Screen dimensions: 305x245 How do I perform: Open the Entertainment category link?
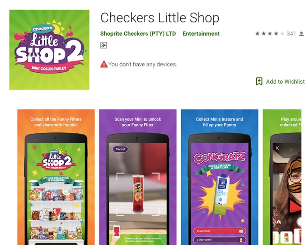pos(201,33)
